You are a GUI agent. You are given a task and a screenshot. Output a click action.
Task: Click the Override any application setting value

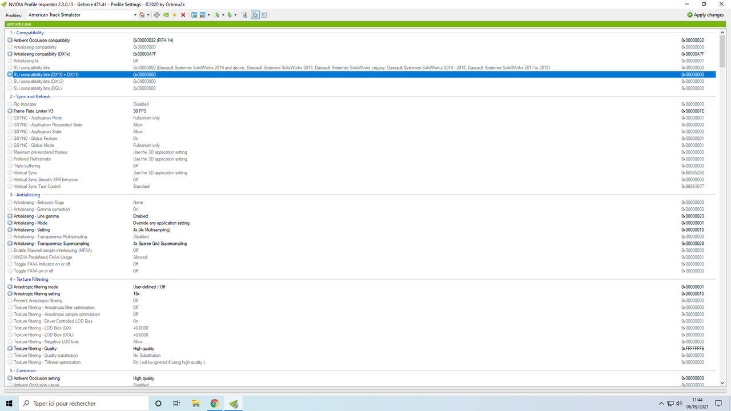161,223
